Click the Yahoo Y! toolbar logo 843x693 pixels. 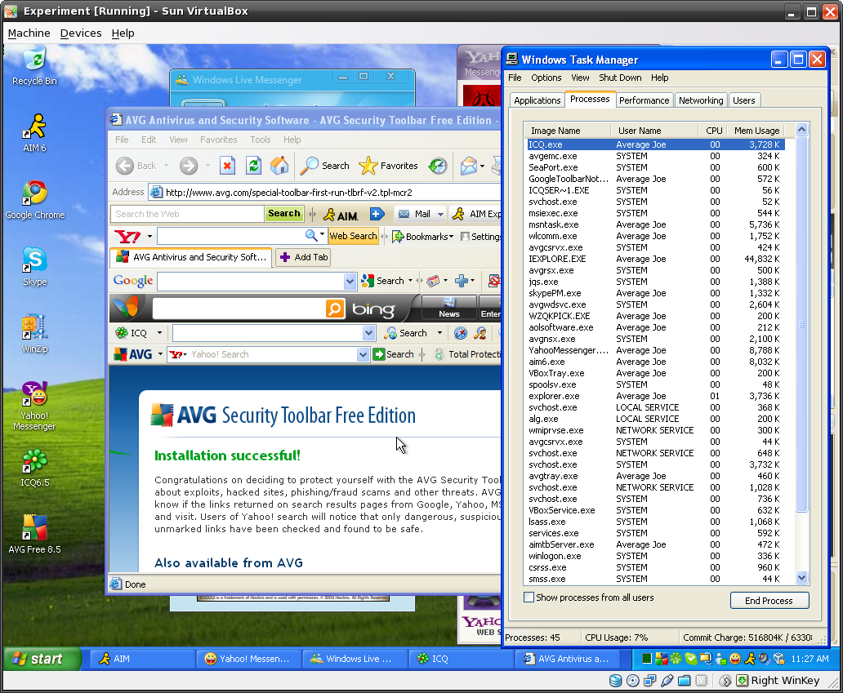pyautogui.click(x=127, y=237)
